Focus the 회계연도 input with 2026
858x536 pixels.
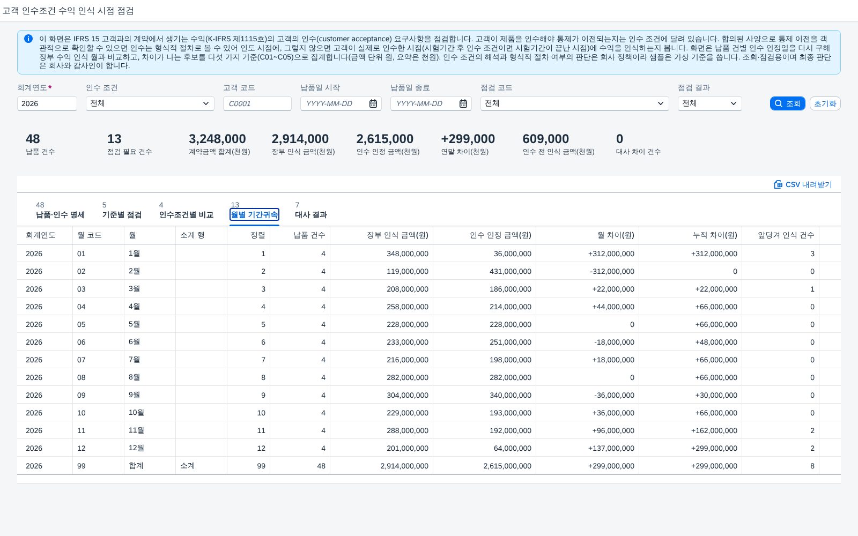click(x=47, y=103)
